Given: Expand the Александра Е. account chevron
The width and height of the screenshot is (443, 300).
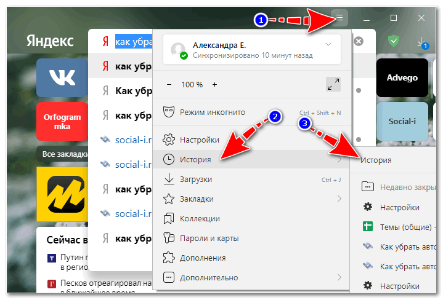Looking at the screenshot, I should [328, 44].
